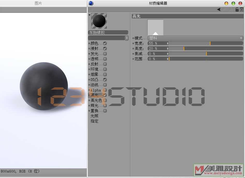The height and width of the screenshot is (178, 245).
Task: Open the Alpha channel page
Action: (96, 90)
